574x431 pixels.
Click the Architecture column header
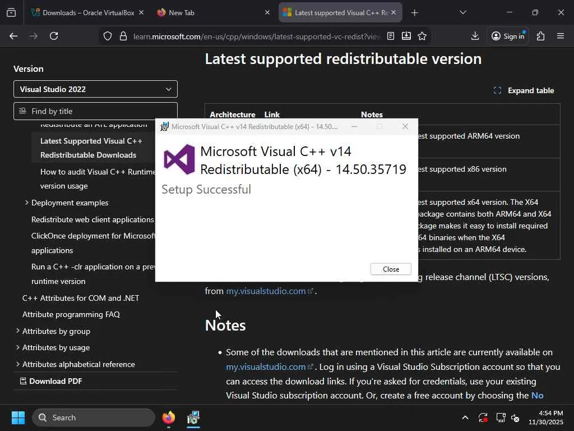(233, 114)
